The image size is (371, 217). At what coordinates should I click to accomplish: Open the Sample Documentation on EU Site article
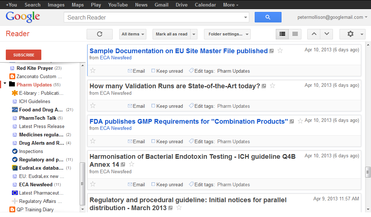179,51
